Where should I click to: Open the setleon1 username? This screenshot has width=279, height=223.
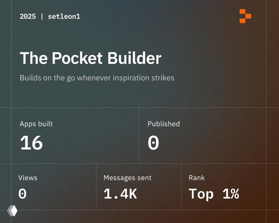[64, 16]
